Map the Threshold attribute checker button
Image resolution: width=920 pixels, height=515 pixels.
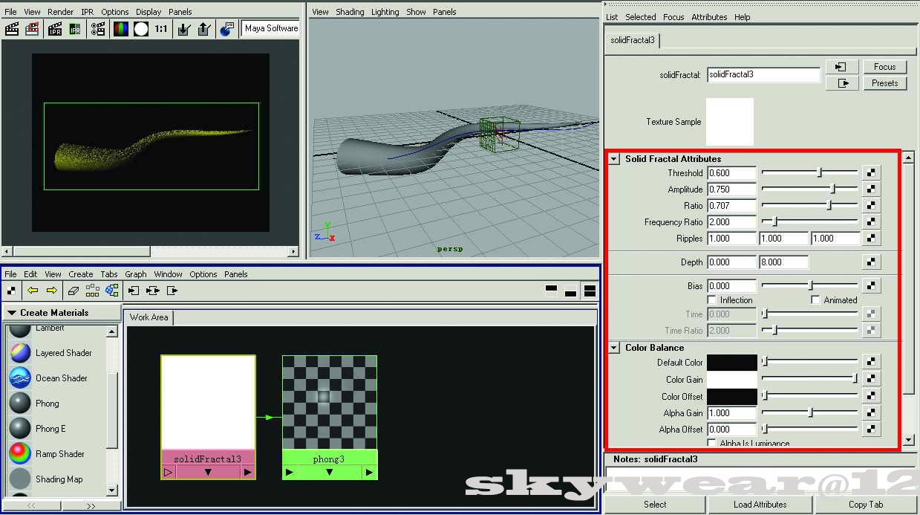click(871, 173)
